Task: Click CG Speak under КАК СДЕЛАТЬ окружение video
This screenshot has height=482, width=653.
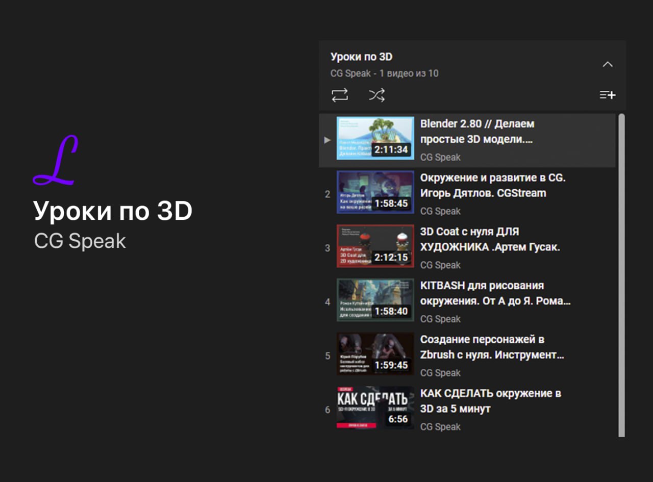Action: (x=440, y=426)
